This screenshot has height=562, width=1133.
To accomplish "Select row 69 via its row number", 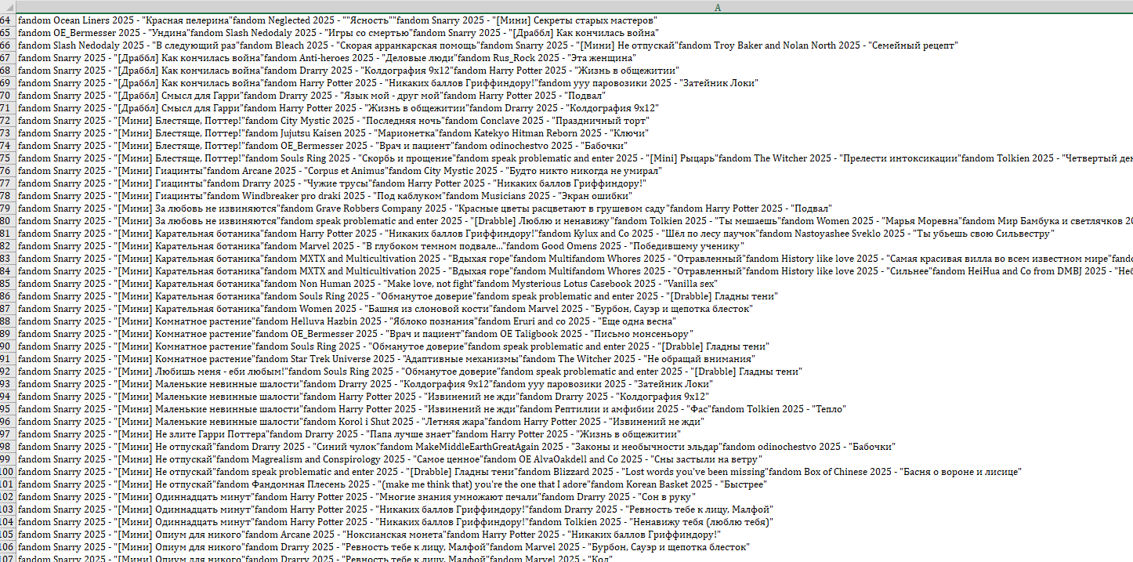I will [7, 83].
